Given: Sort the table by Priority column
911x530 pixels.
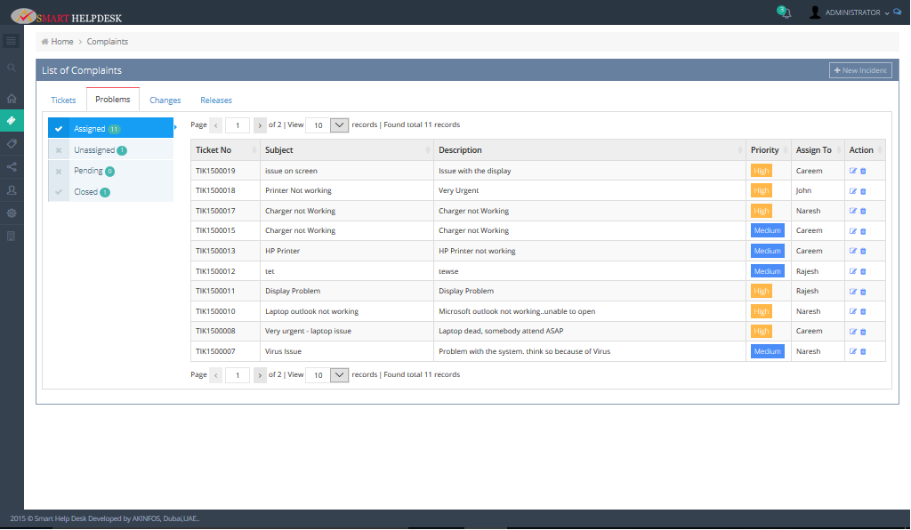Looking at the screenshot, I should [x=768, y=150].
